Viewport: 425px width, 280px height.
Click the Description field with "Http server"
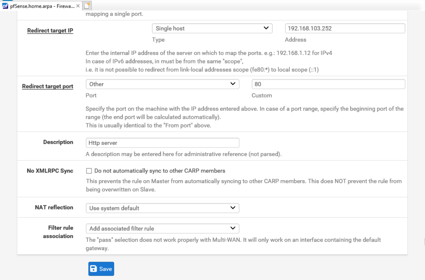pyautogui.click(x=162, y=143)
